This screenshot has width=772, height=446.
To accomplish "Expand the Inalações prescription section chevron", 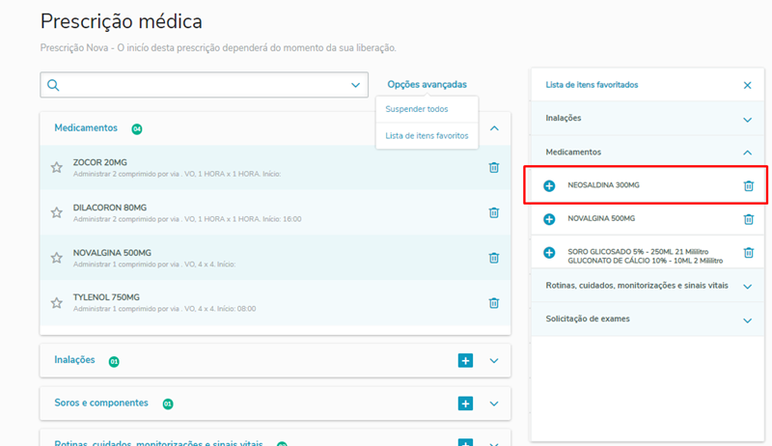I will click(494, 361).
